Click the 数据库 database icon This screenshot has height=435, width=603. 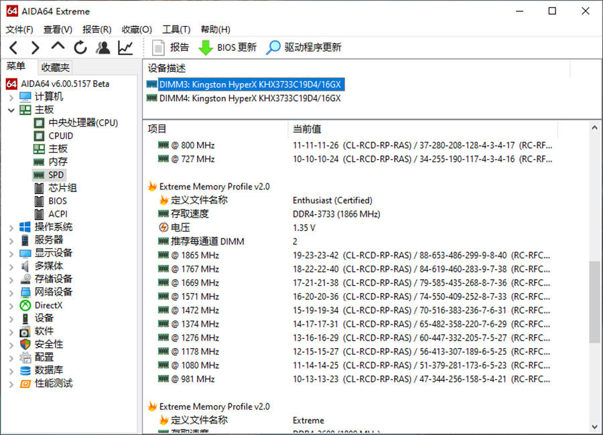pyautogui.click(x=25, y=371)
